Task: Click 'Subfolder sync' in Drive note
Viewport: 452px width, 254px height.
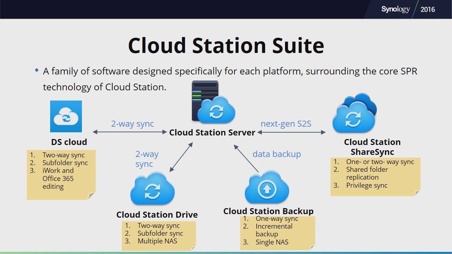Action: tap(160, 233)
